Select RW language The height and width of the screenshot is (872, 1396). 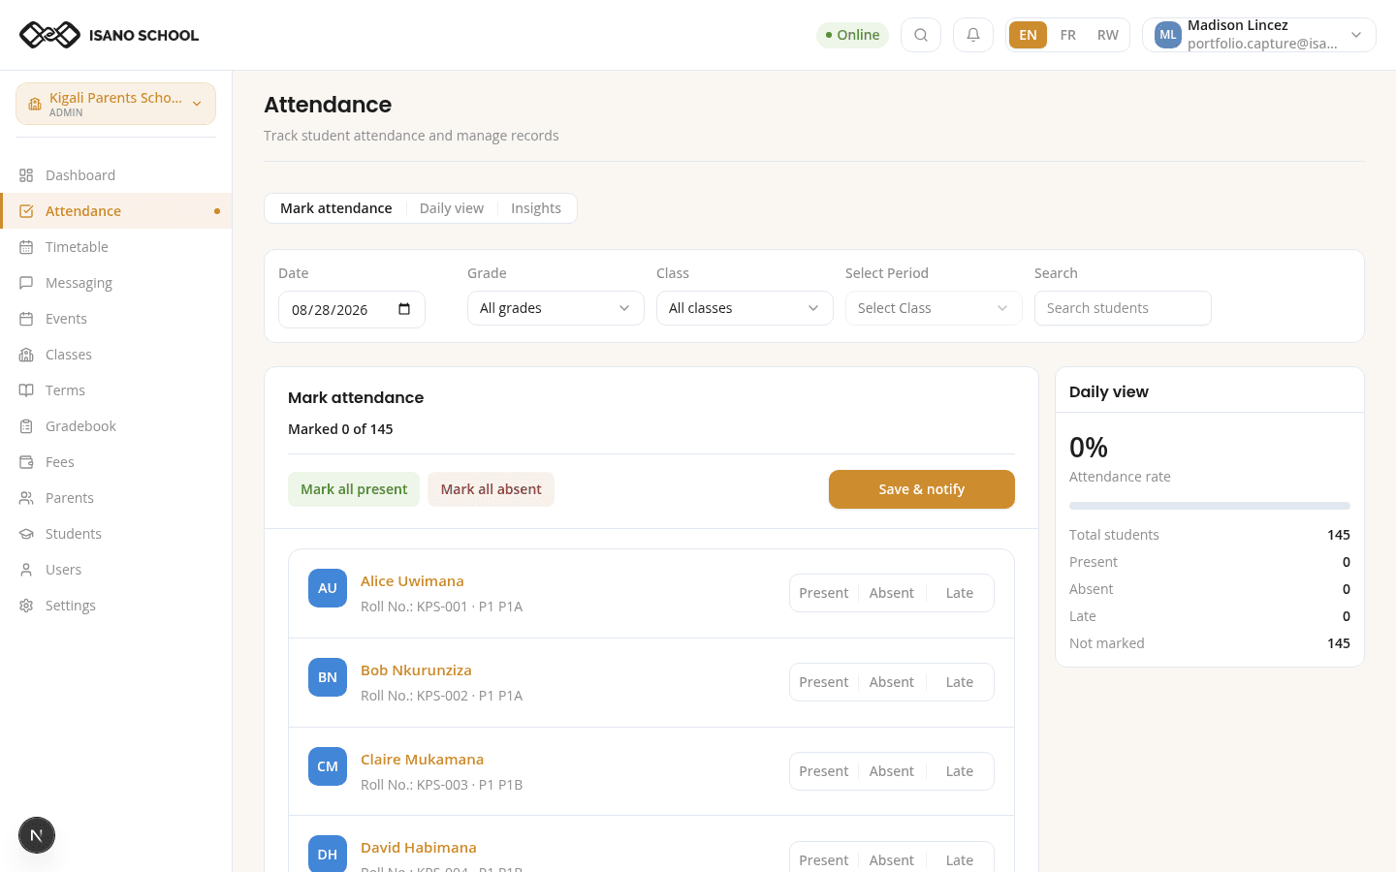coord(1108,35)
